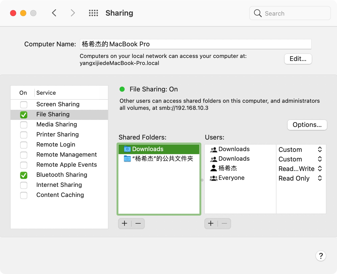Change Read Only permission for Everyone
Image resolution: width=337 pixels, height=274 pixels.
click(x=300, y=178)
